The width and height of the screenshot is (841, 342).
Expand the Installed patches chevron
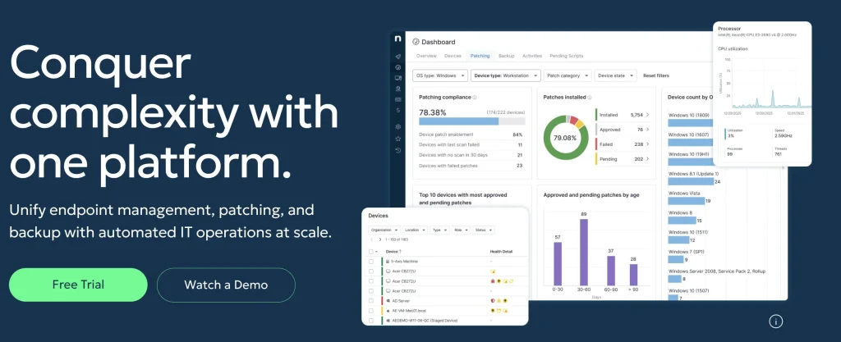tap(647, 115)
